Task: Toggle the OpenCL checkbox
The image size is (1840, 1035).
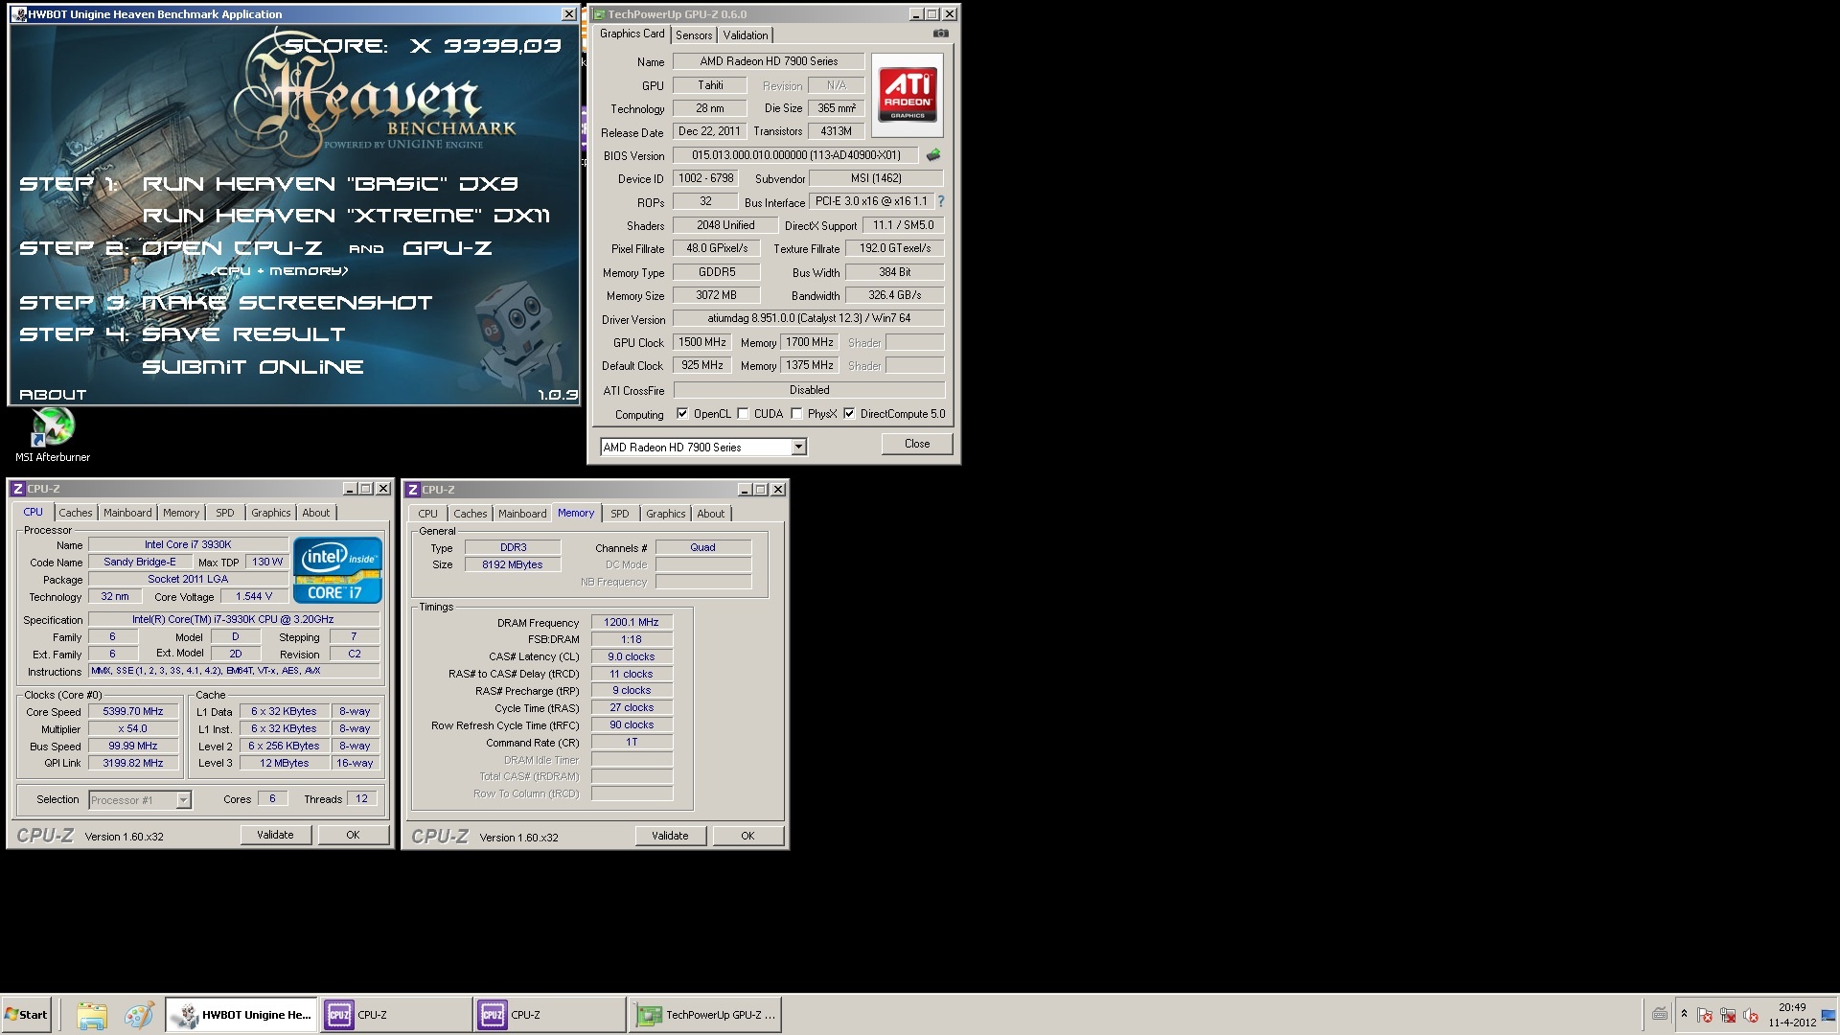Action: coord(682,414)
